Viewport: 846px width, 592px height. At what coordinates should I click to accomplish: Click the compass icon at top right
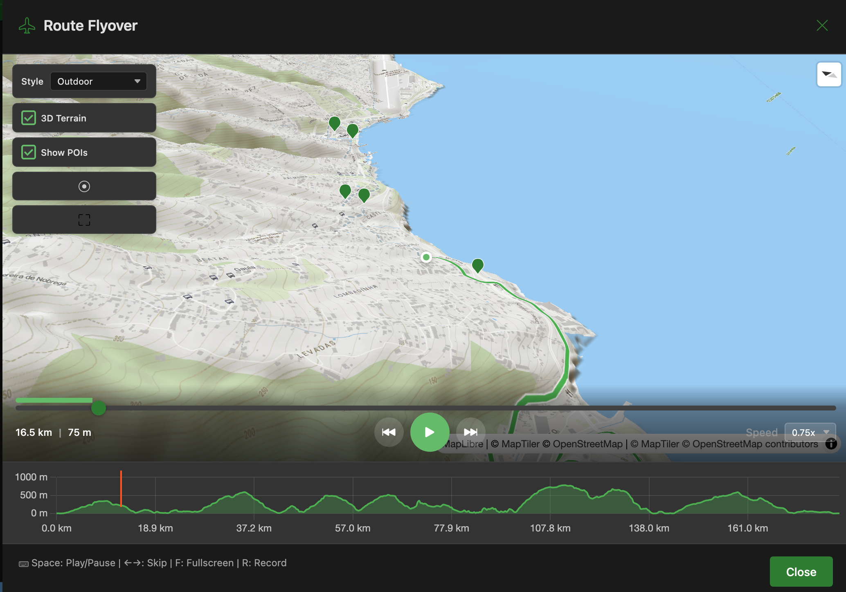tap(829, 74)
